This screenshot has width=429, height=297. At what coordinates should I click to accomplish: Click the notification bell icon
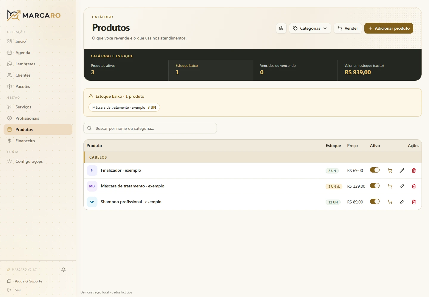63,270
